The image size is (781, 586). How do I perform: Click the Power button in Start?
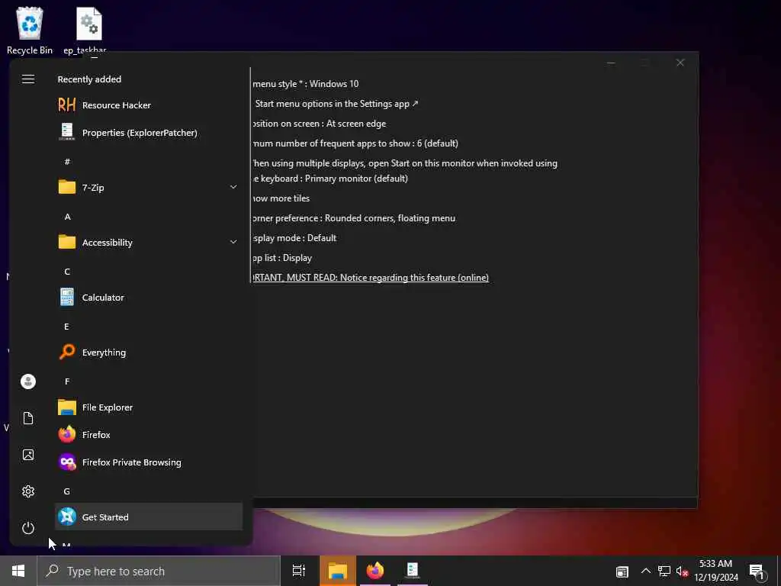pyautogui.click(x=28, y=528)
